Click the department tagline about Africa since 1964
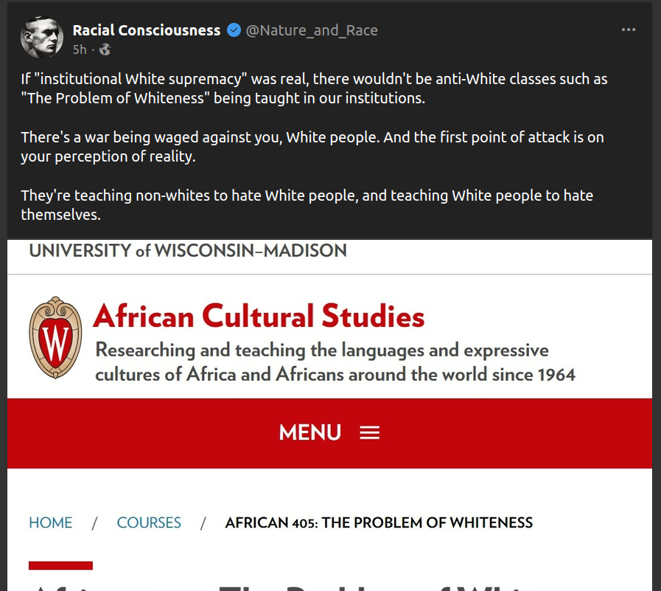 pyautogui.click(x=335, y=362)
